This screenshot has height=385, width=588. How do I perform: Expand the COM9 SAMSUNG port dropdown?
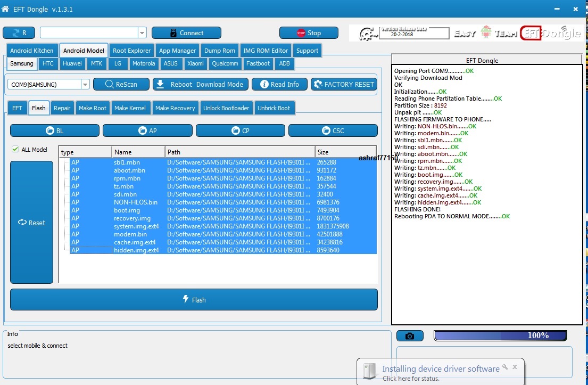[x=85, y=85]
